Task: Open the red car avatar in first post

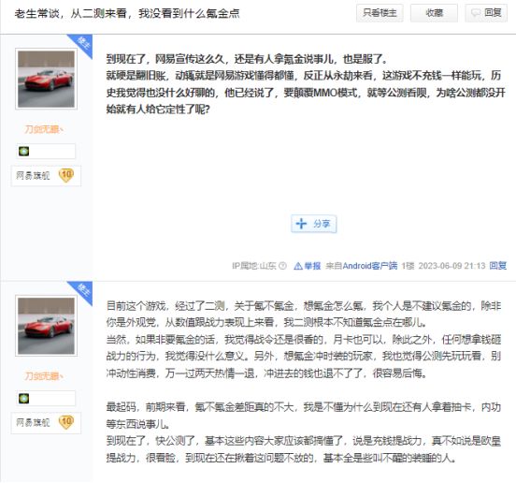Action: 46,79
